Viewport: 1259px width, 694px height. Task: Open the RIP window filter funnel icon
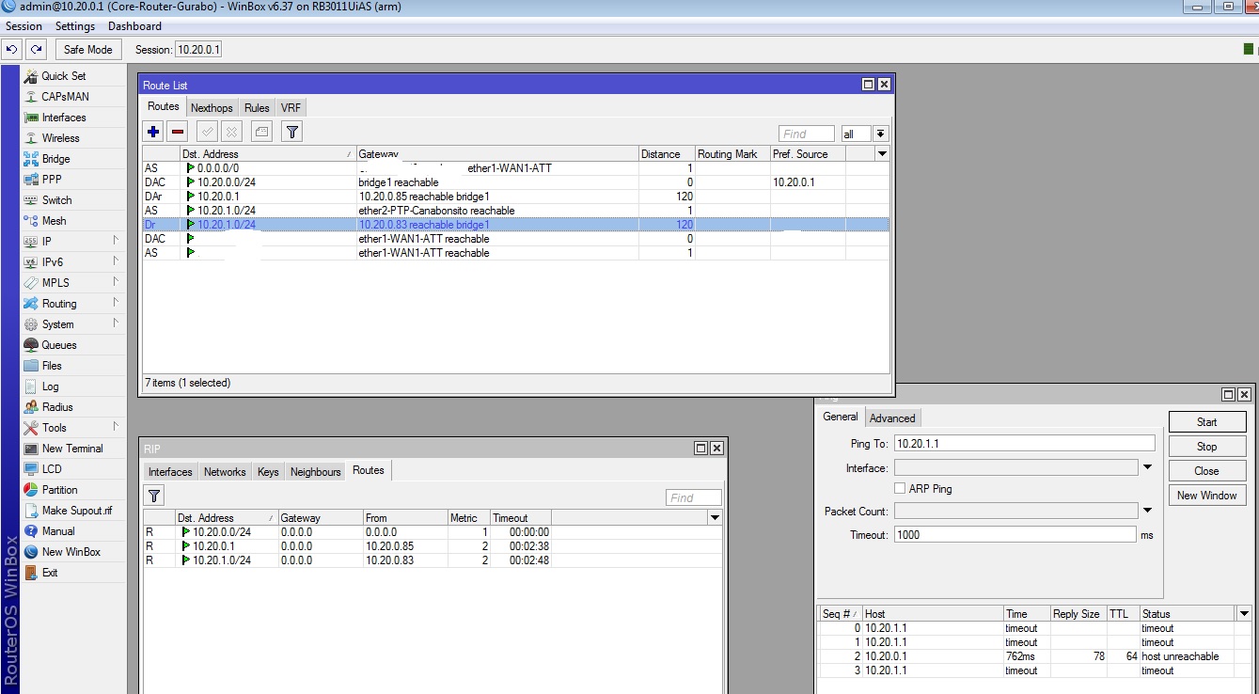click(154, 496)
